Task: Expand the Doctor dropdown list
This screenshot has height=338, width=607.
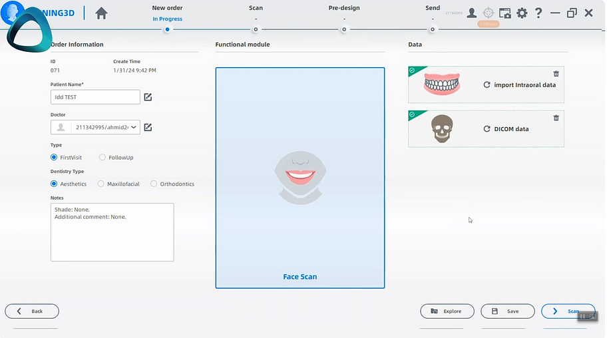Action: click(x=135, y=127)
